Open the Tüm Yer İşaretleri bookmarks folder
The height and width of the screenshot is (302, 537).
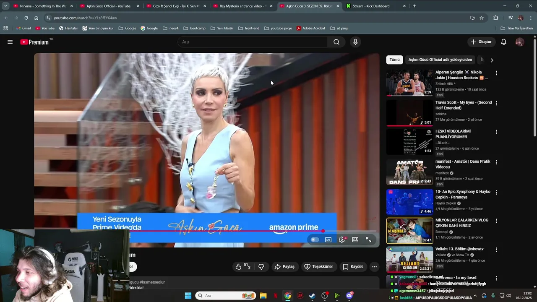(517, 28)
